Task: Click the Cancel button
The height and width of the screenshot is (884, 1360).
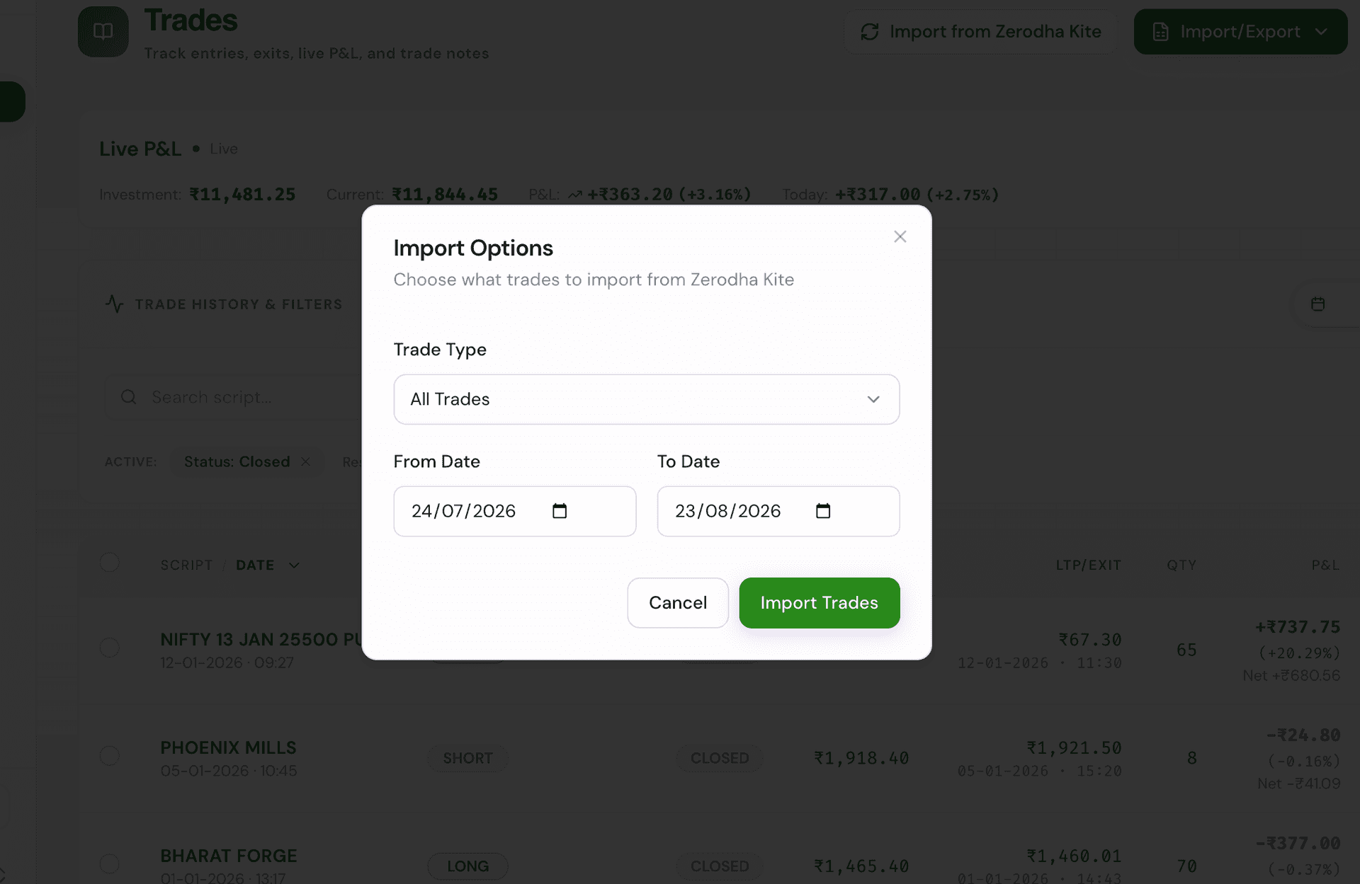Action: click(x=678, y=603)
